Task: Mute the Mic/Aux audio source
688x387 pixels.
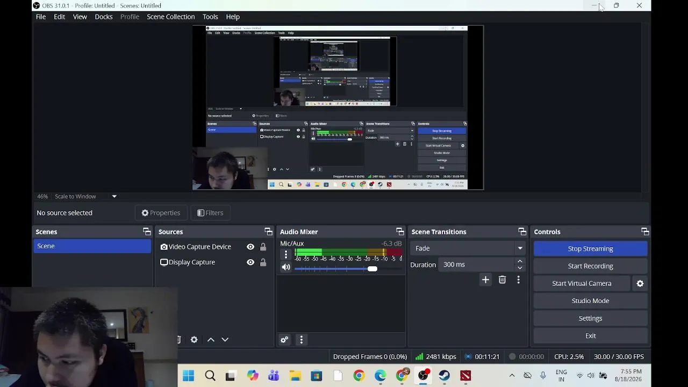Action: [286, 267]
